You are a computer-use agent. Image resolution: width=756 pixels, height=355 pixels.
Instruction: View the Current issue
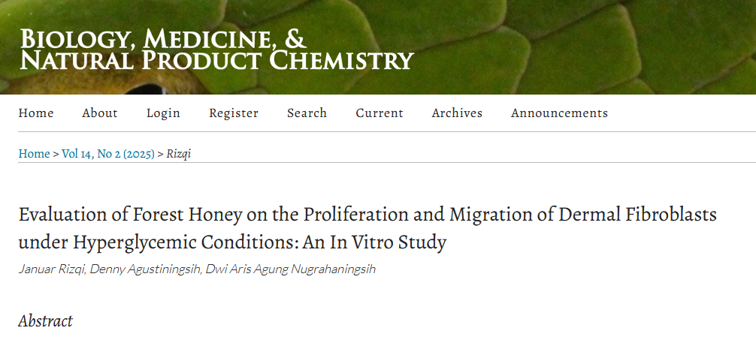coord(380,113)
